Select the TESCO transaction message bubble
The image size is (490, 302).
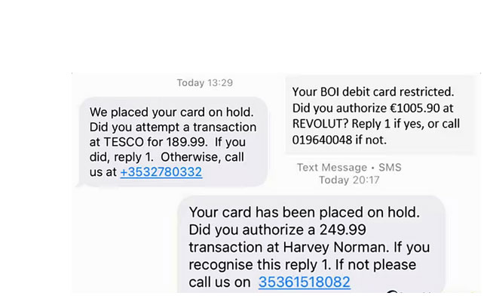[172, 141]
